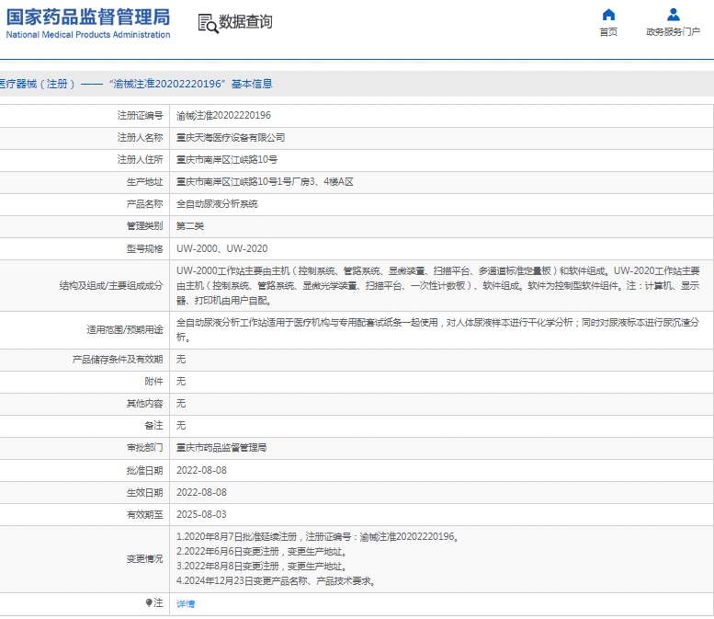Screen dimensions: 714x619
Task: Open the 详情 link in the 注 row
Action: (186, 603)
